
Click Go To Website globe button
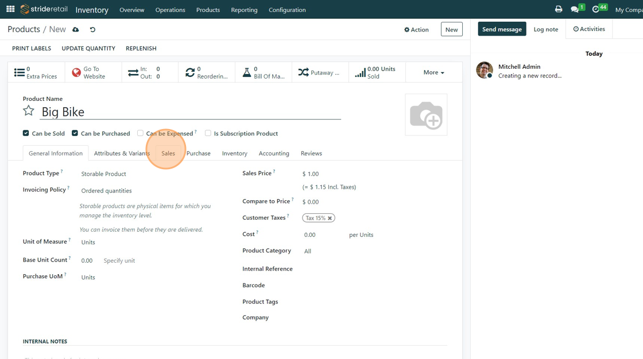click(93, 72)
